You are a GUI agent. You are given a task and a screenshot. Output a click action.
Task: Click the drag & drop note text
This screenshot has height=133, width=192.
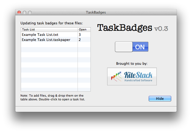point(53,97)
